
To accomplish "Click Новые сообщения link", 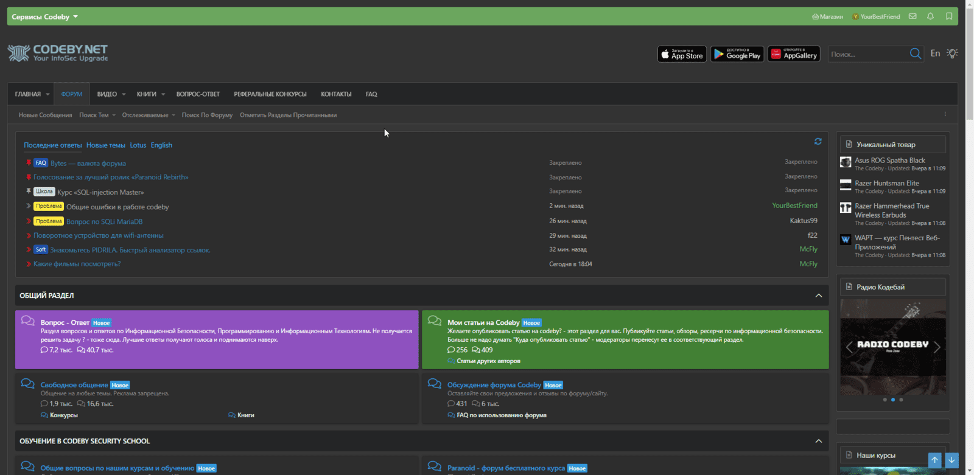I will pos(45,115).
